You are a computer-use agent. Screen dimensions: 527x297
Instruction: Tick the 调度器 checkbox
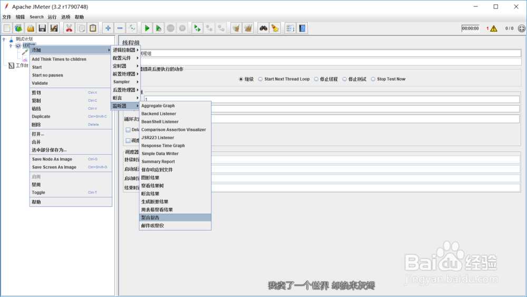[x=128, y=141]
